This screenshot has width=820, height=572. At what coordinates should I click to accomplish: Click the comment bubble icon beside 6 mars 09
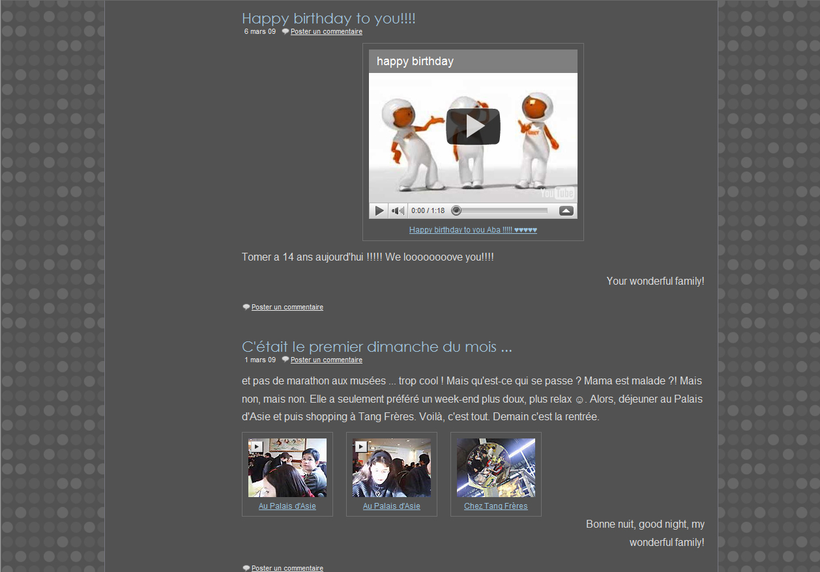(285, 31)
